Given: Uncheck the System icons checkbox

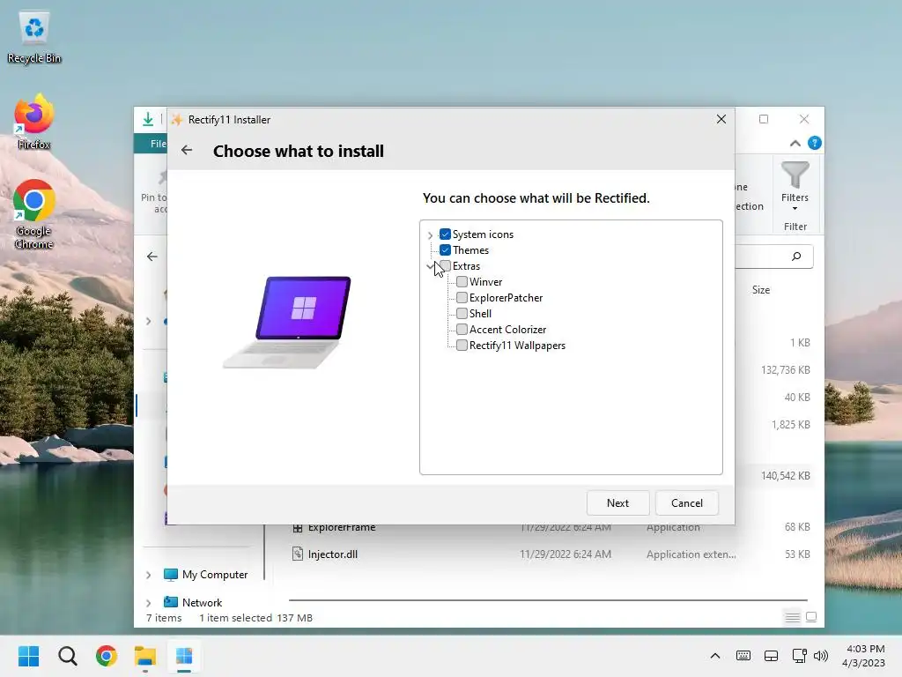Looking at the screenshot, I should 445,234.
